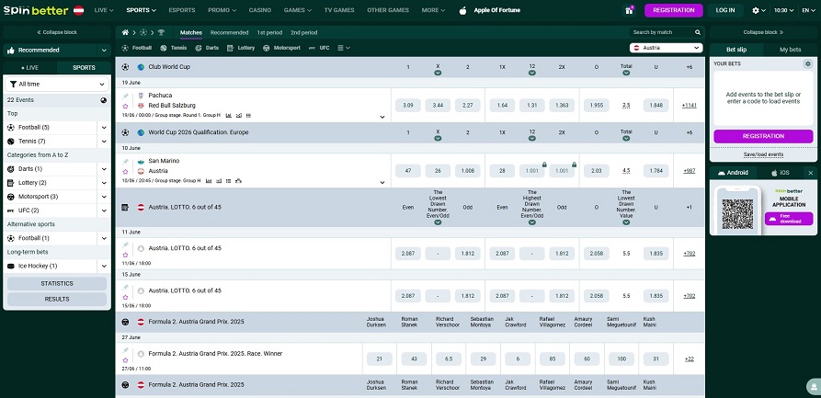Open language EN dropdown
Image resolution: width=821 pixels, height=398 pixels.
click(808, 10)
